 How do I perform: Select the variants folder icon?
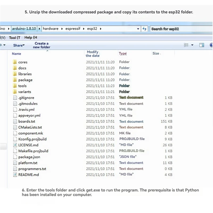coord(15,92)
